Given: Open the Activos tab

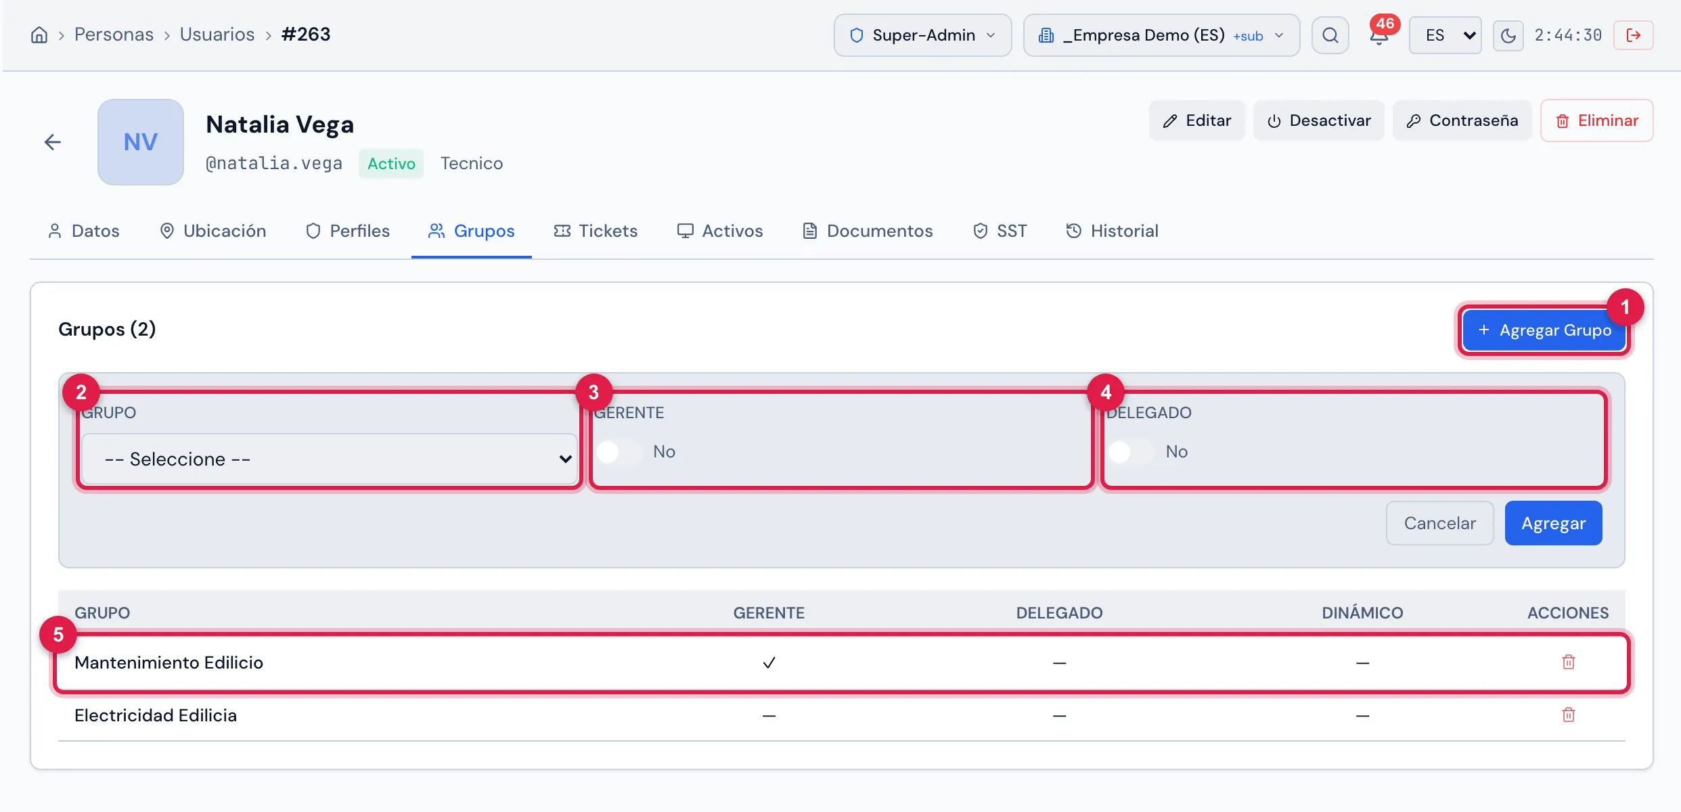Looking at the screenshot, I should coord(720,231).
